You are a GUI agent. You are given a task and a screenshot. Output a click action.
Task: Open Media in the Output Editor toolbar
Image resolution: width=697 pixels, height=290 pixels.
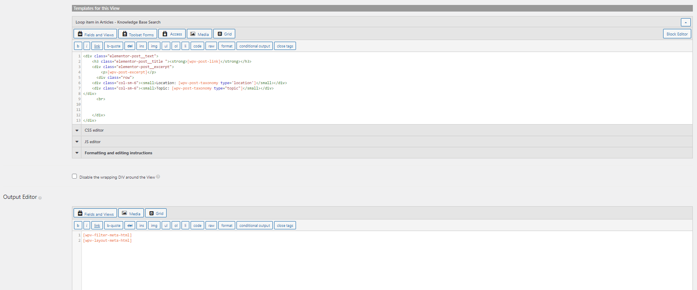pyautogui.click(x=131, y=214)
